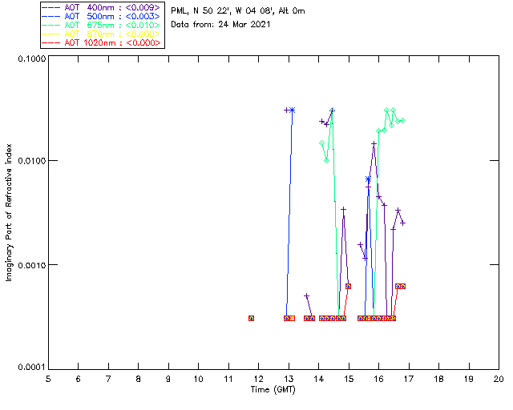Viewport: 513px width, 410px height.
Task: Click the x-axis tick label 18
Action: 438,379
